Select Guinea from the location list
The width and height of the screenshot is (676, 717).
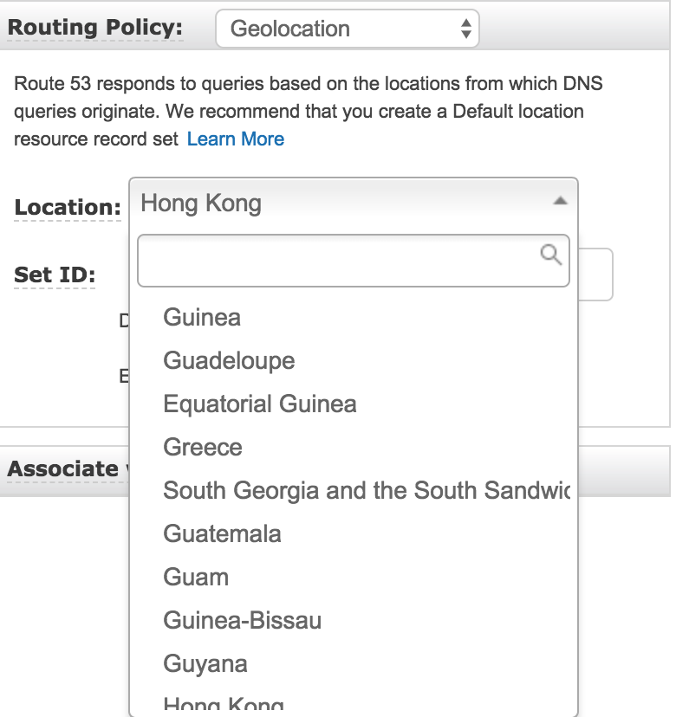pyautogui.click(x=354, y=317)
